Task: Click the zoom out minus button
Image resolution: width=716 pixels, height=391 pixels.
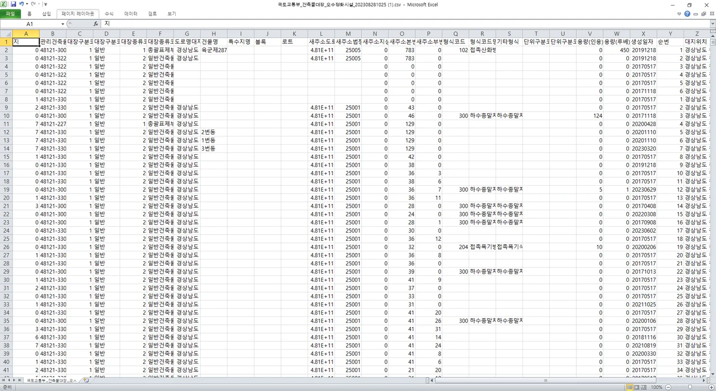Action: point(668,387)
